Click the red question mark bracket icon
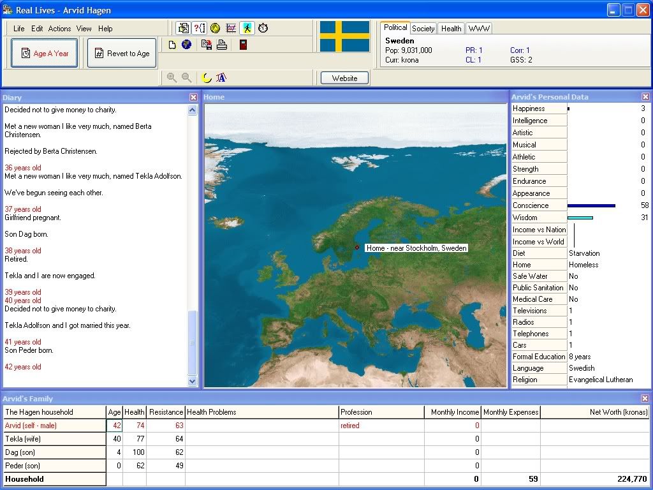The image size is (653, 490). [x=200, y=28]
